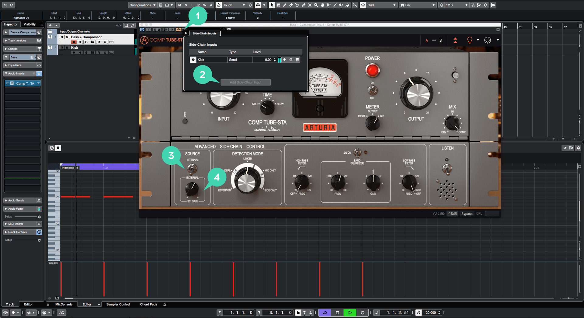Image resolution: width=584 pixels, height=318 pixels.
Task: Expand the Track Versions inspector section
Action: [x=20, y=40]
